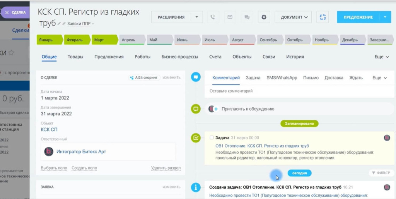Screen dimensions: 396x199
Task: Select the SMS/WhatsApp tab
Action: tap(282, 78)
